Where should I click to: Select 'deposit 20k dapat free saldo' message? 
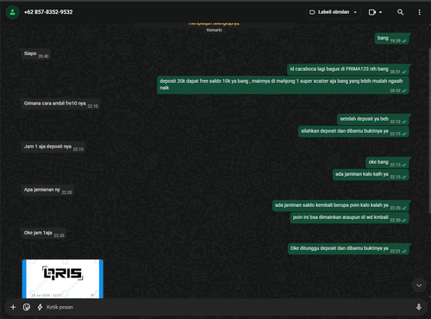pos(283,85)
